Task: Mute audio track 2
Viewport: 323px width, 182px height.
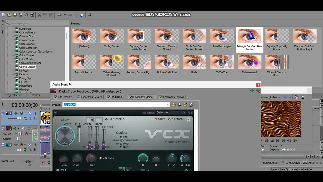Action: [23, 128]
